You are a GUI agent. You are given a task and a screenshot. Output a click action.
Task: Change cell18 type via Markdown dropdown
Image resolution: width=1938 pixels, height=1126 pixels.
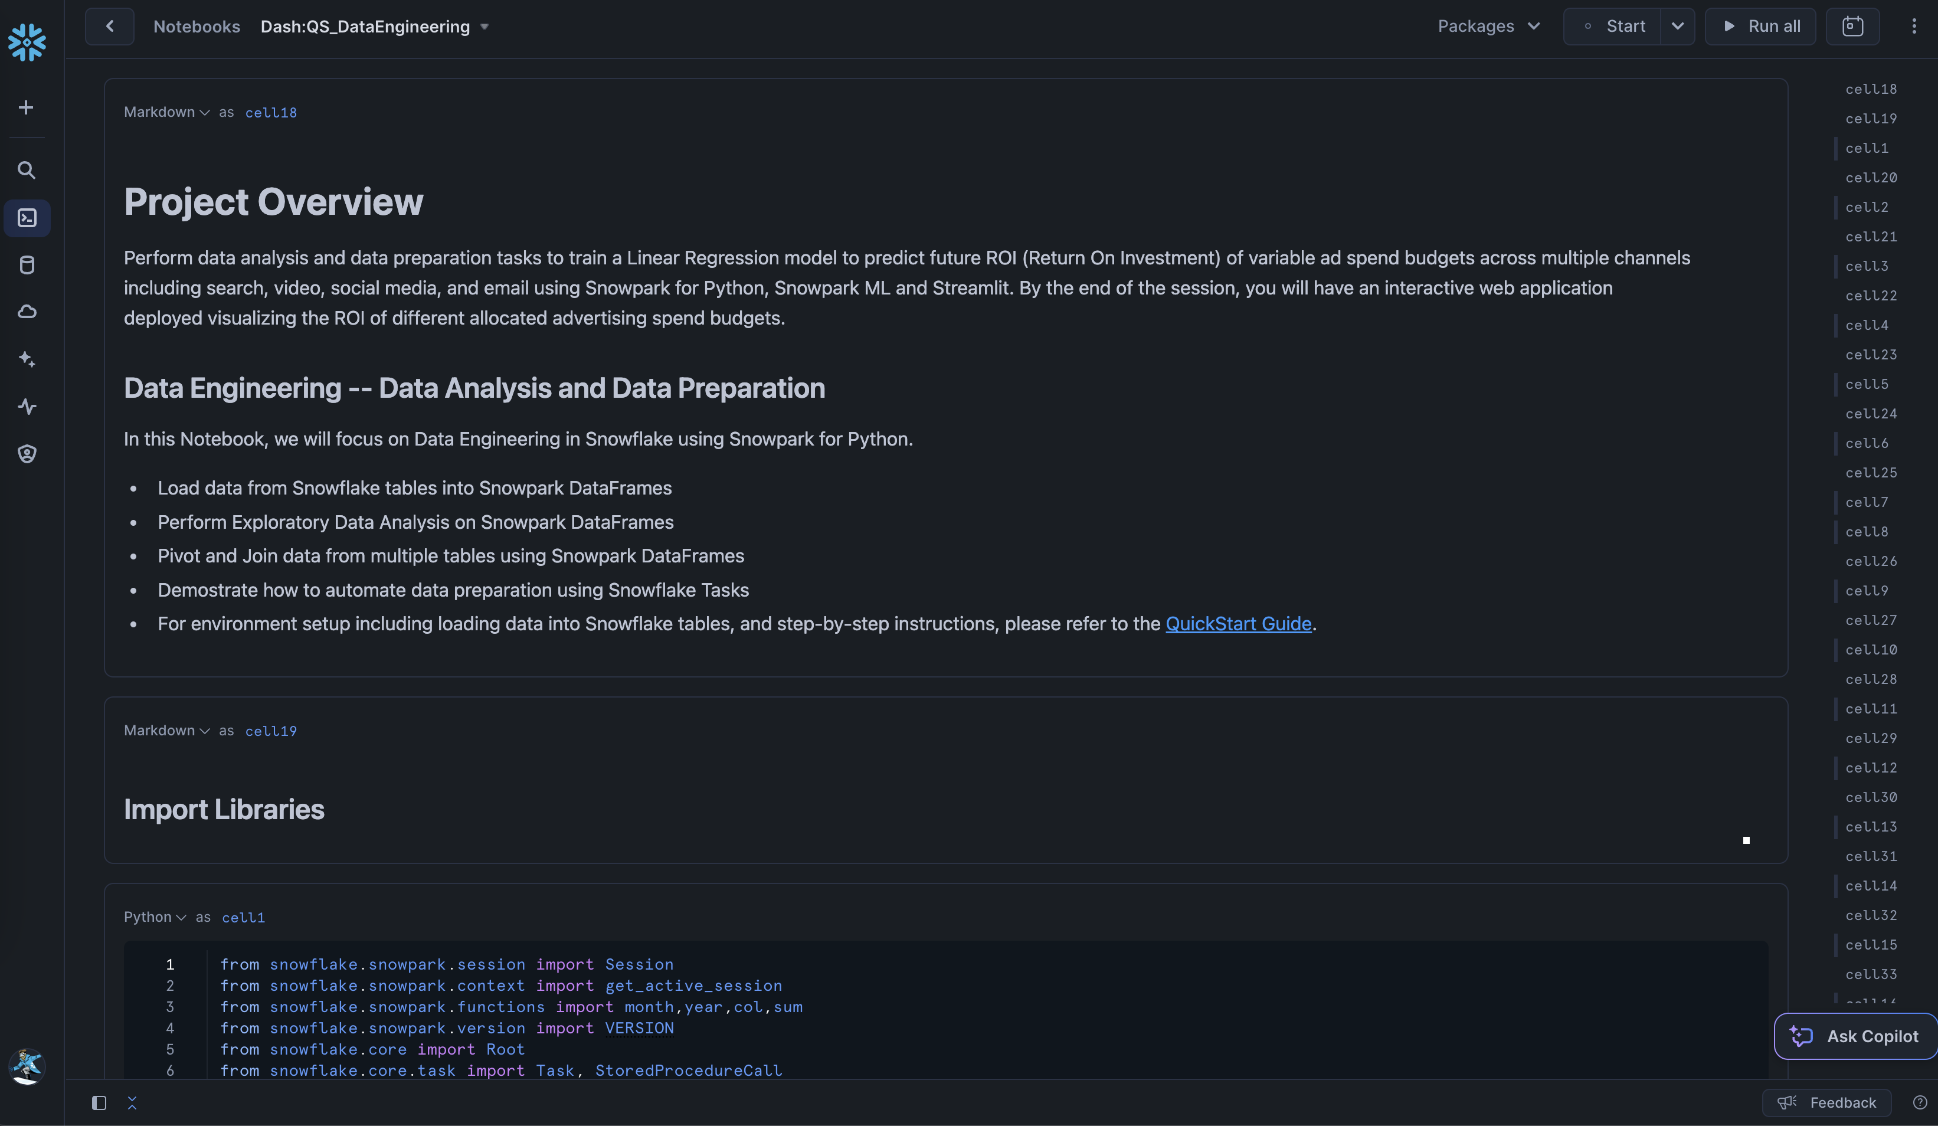click(166, 112)
